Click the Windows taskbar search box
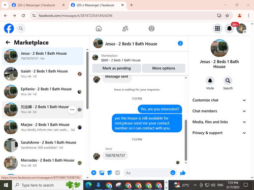The image size is (254, 190). tap(48, 185)
